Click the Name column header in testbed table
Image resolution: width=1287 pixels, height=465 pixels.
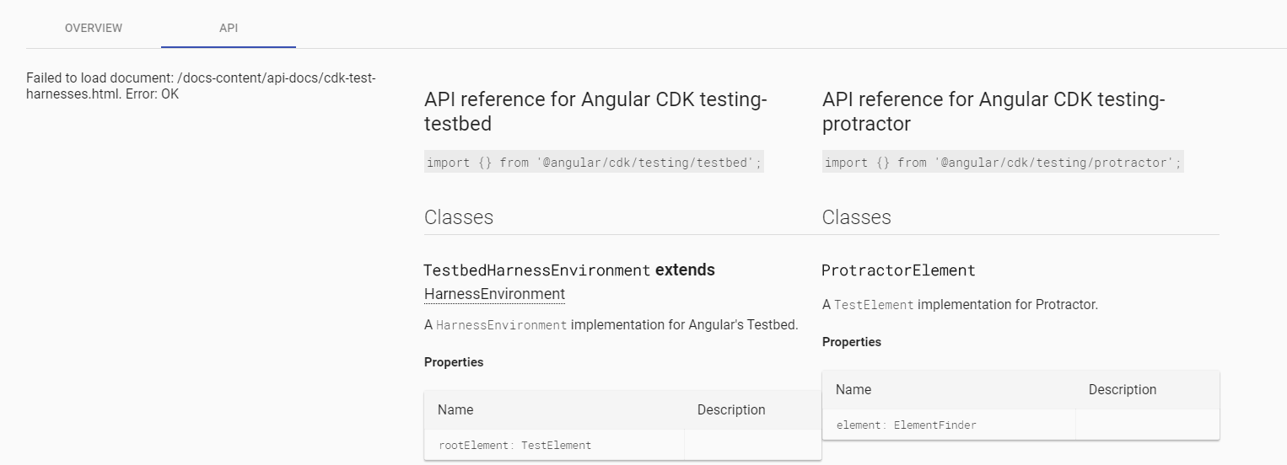455,410
